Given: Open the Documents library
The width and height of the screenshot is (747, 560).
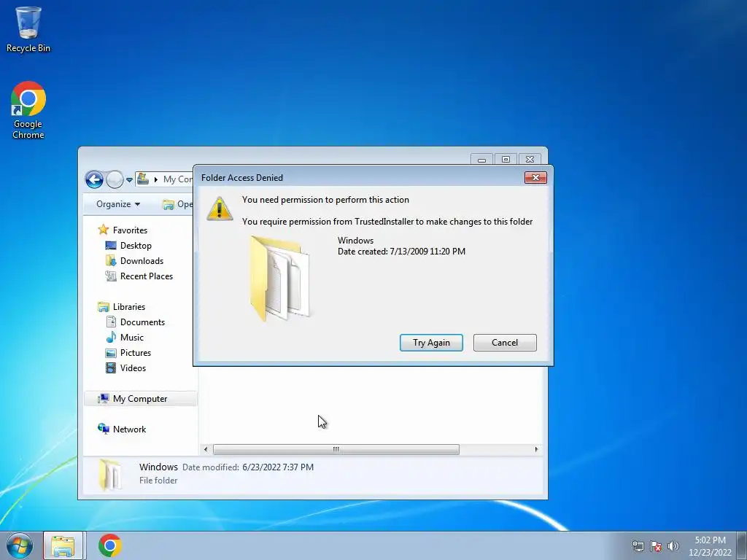Looking at the screenshot, I should click(142, 322).
